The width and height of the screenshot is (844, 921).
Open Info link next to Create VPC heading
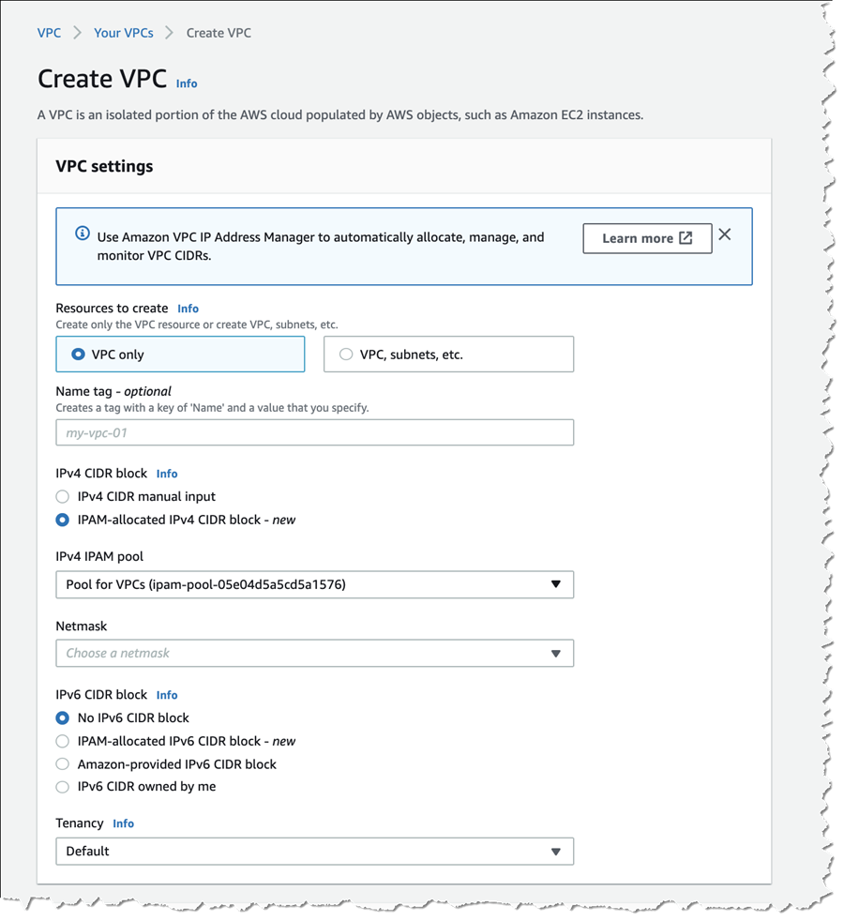187,83
